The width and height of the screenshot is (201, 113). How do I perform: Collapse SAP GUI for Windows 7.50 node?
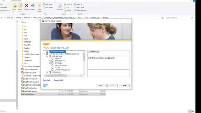(x=44, y=54)
